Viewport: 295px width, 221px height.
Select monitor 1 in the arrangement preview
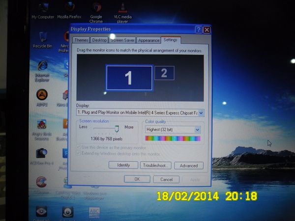click(129, 78)
